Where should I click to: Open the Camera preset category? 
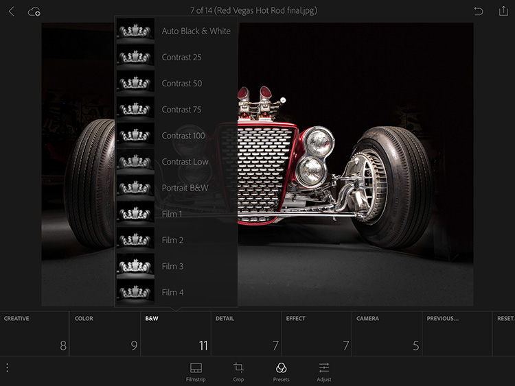[x=387, y=333]
